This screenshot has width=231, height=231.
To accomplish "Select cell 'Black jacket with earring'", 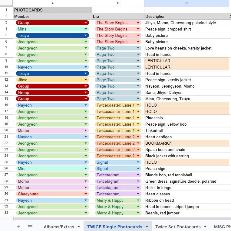I will point(186,156).
